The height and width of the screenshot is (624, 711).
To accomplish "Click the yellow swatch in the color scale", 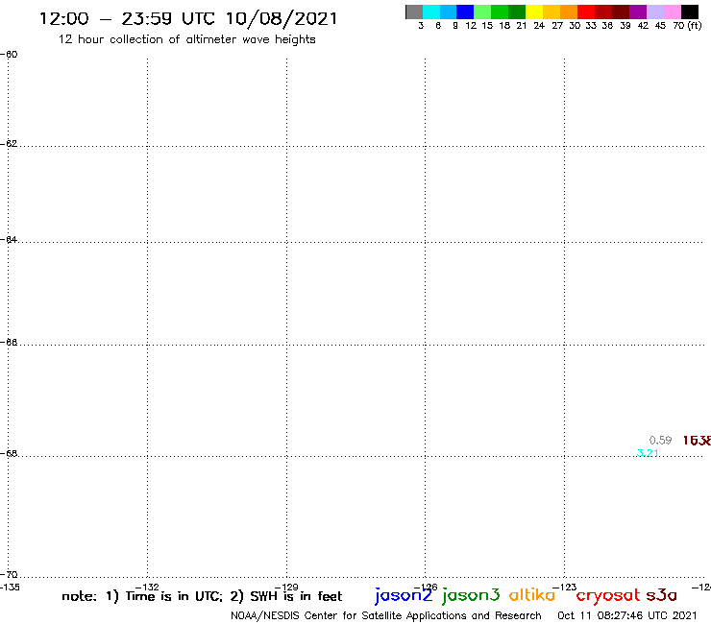I will click(x=534, y=12).
